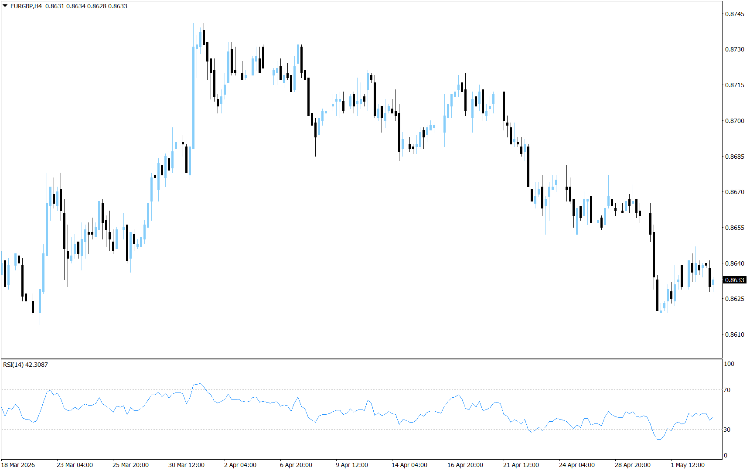This screenshot has width=750, height=471.
Task: Click the 0.8625 price scale label
Action: 735,299
